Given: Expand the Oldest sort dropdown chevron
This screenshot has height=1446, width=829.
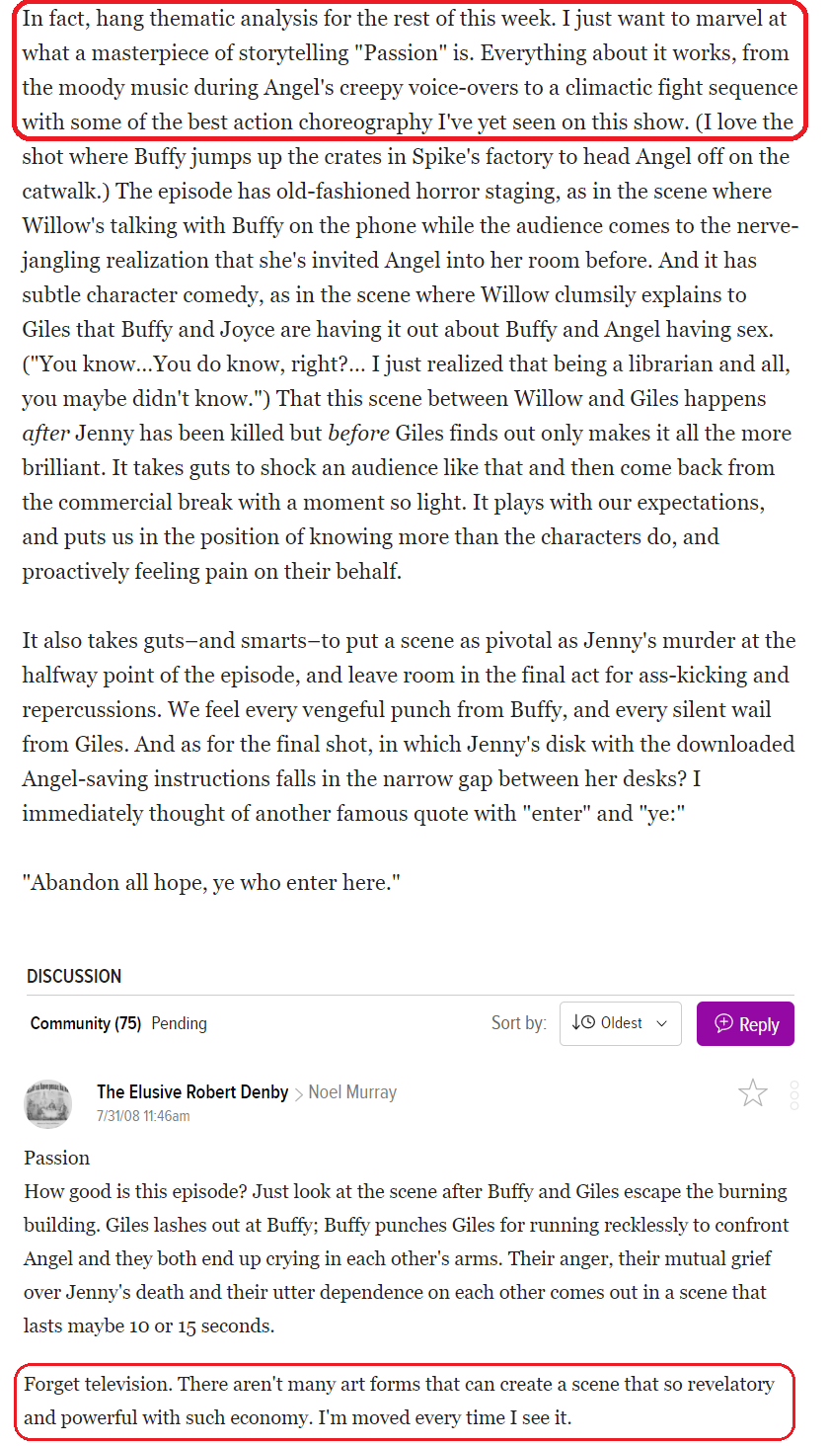Looking at the screenshot, I should [x=661, y=1023].
